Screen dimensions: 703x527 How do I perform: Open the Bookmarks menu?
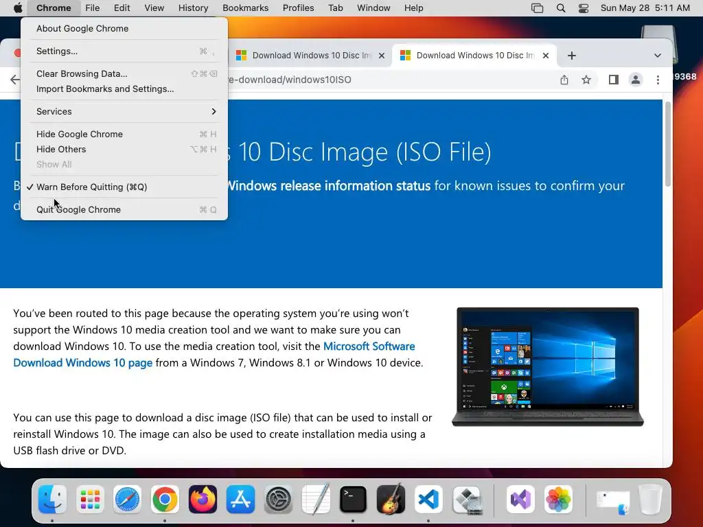click(245, 8)
